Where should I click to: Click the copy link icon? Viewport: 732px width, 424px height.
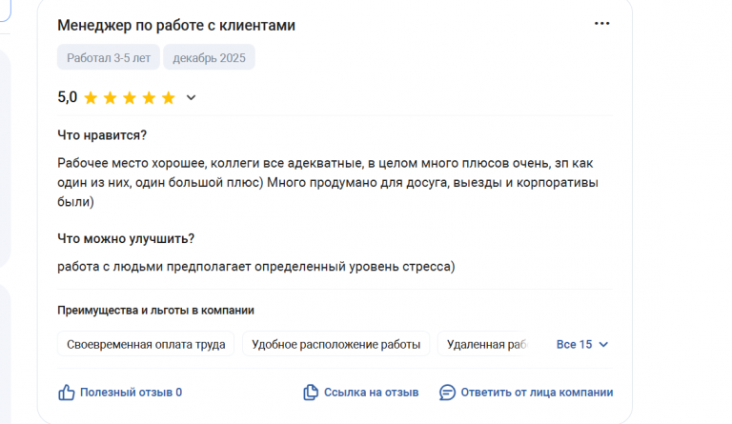pos(311,393)
